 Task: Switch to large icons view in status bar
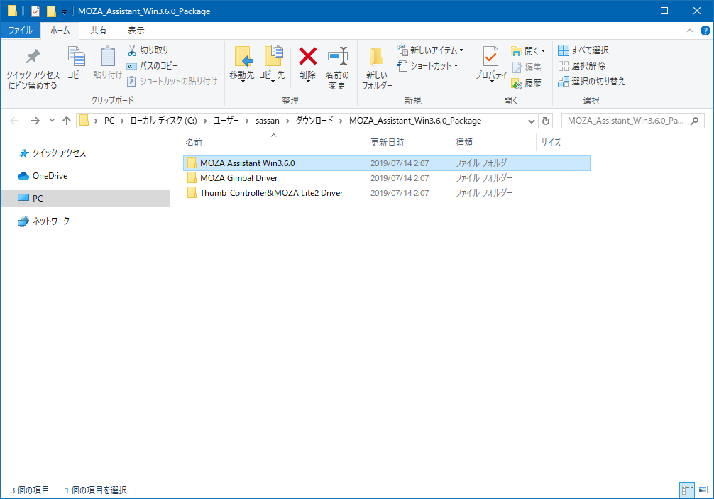coord(703,490)
